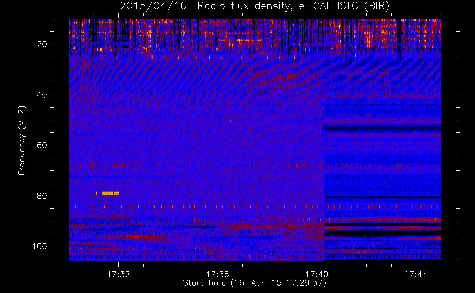Viewport: 475px width, 293px height.
Task: Click the "Frequency (MHZ)" y-axis label
Action: tap(22, 141)
